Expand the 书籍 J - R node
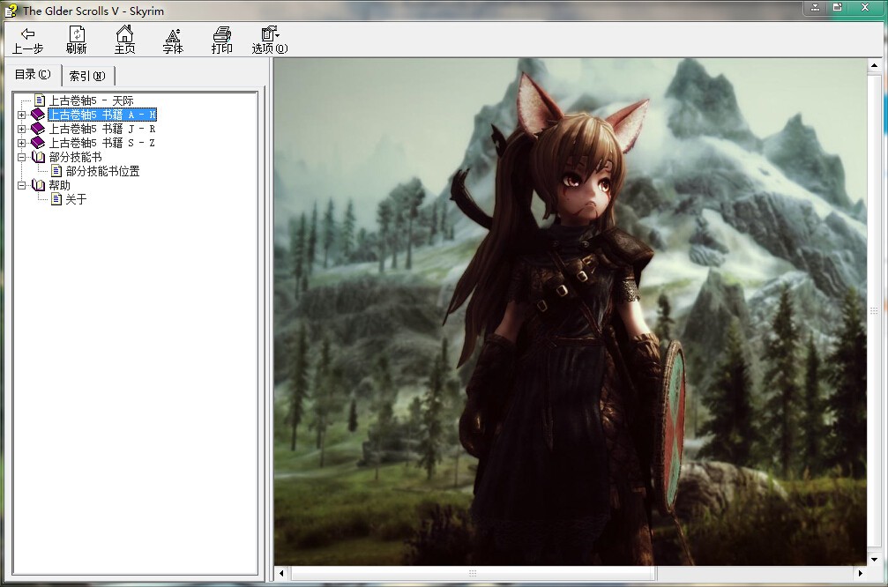888x587 pixels. pyautogui.click(x=22, y=129)
